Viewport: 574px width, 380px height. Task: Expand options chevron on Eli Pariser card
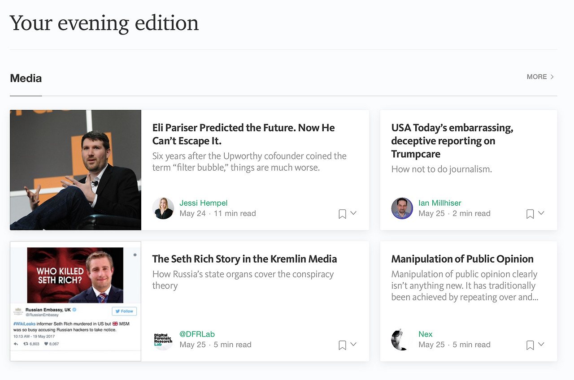click(353, 213)
